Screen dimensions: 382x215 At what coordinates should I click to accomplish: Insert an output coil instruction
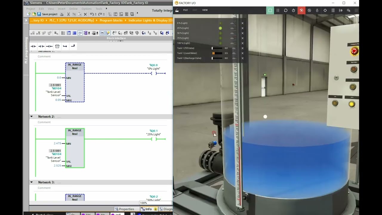click(x=49, y=46)
